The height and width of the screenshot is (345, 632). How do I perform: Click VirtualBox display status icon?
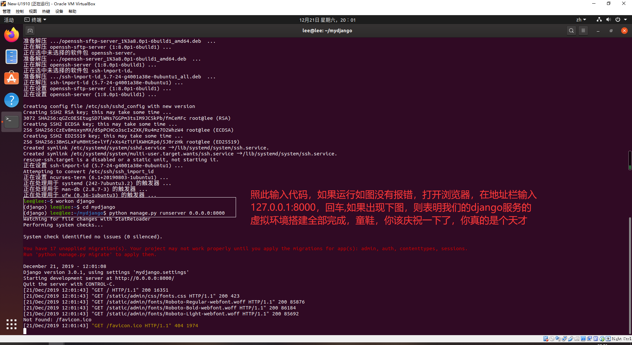pos(583,339)
